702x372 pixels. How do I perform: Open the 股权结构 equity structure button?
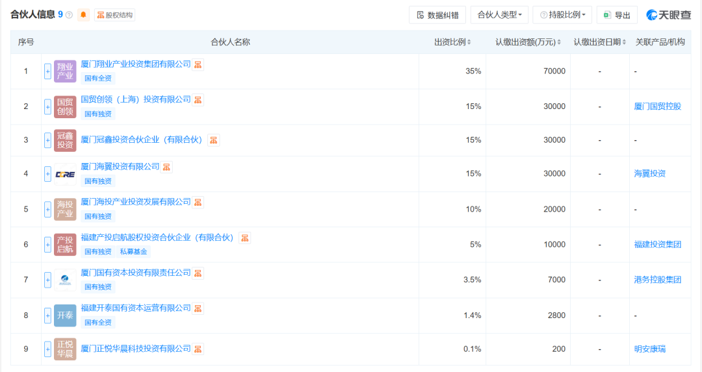(114, 15)
